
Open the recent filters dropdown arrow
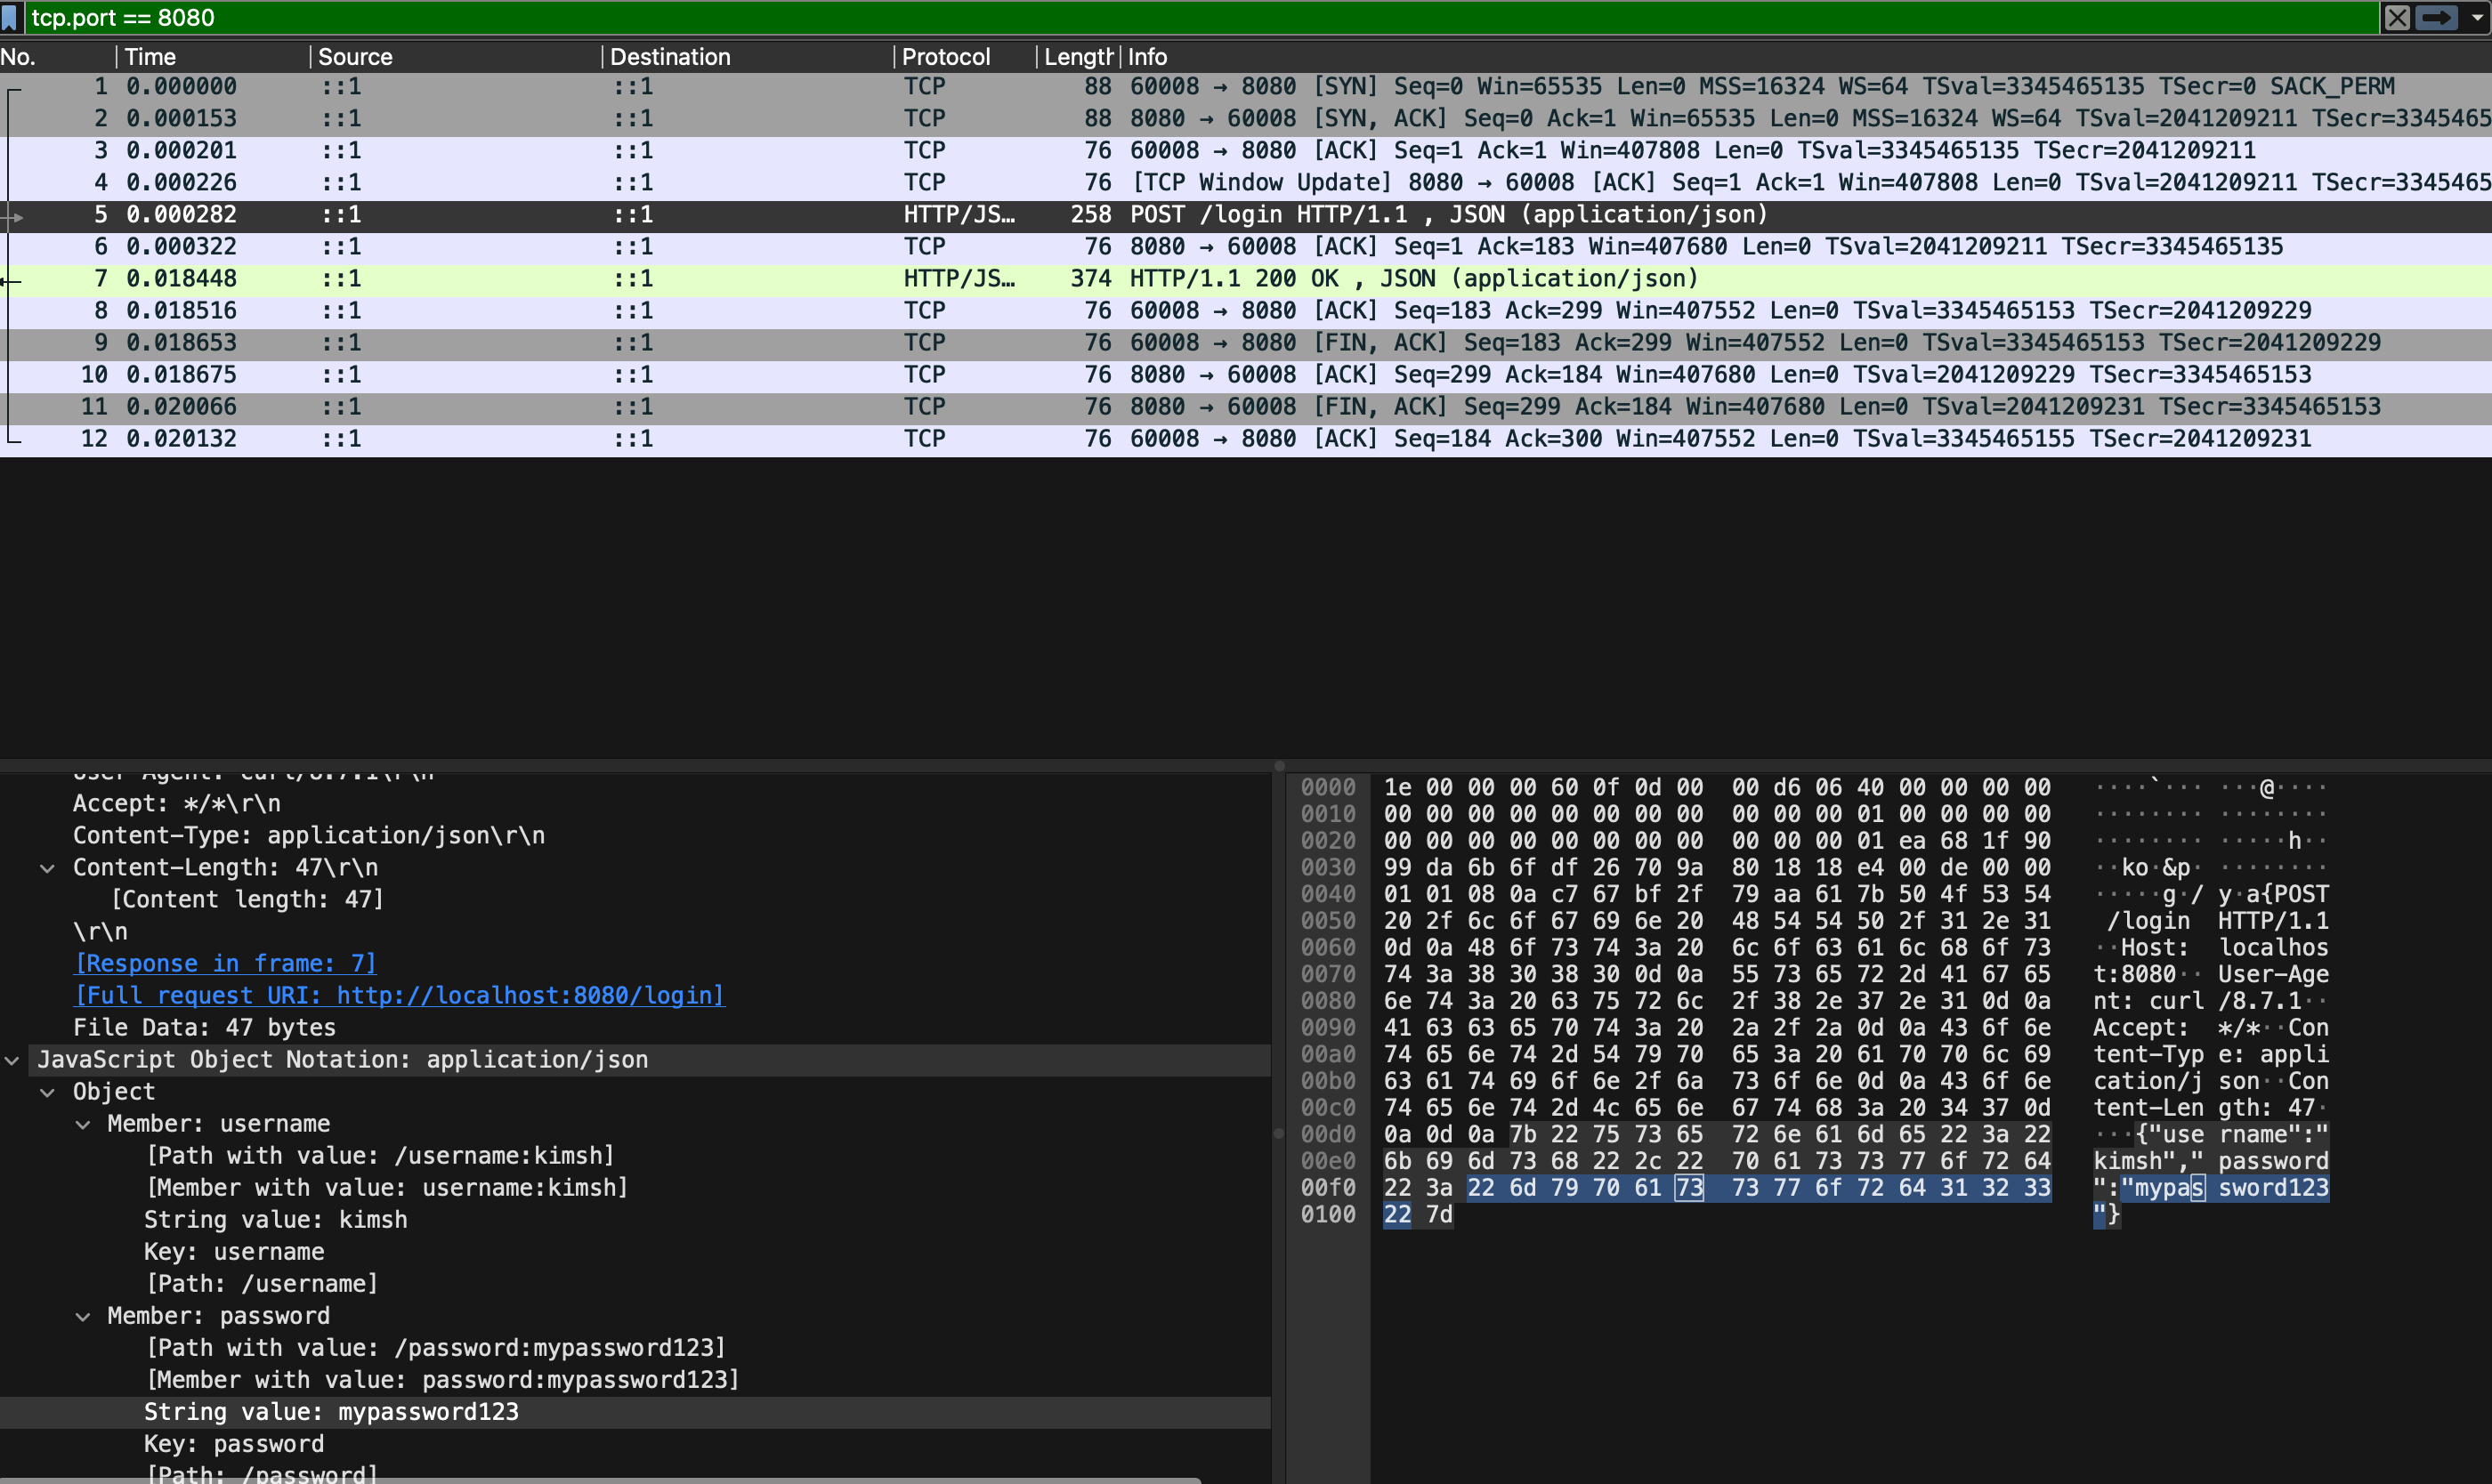tap(2477, 17)
